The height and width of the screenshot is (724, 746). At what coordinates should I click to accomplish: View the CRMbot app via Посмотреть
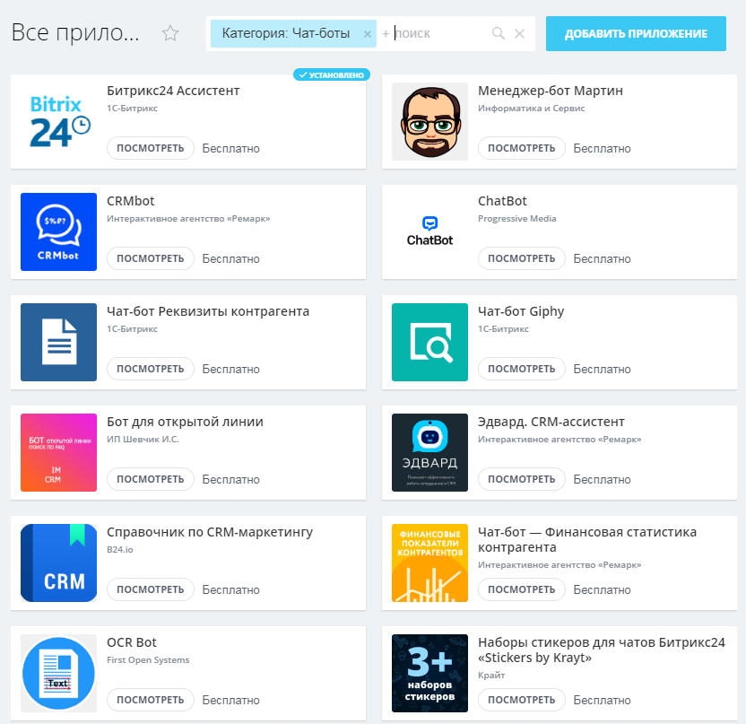(151, 258)
